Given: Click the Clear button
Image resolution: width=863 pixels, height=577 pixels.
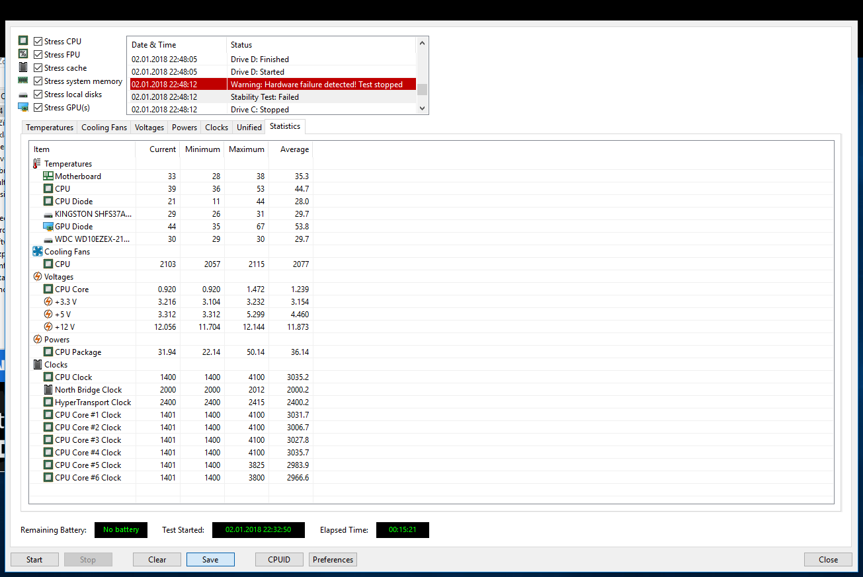Looking at the screenshot, I should click(x=157, y=560).
